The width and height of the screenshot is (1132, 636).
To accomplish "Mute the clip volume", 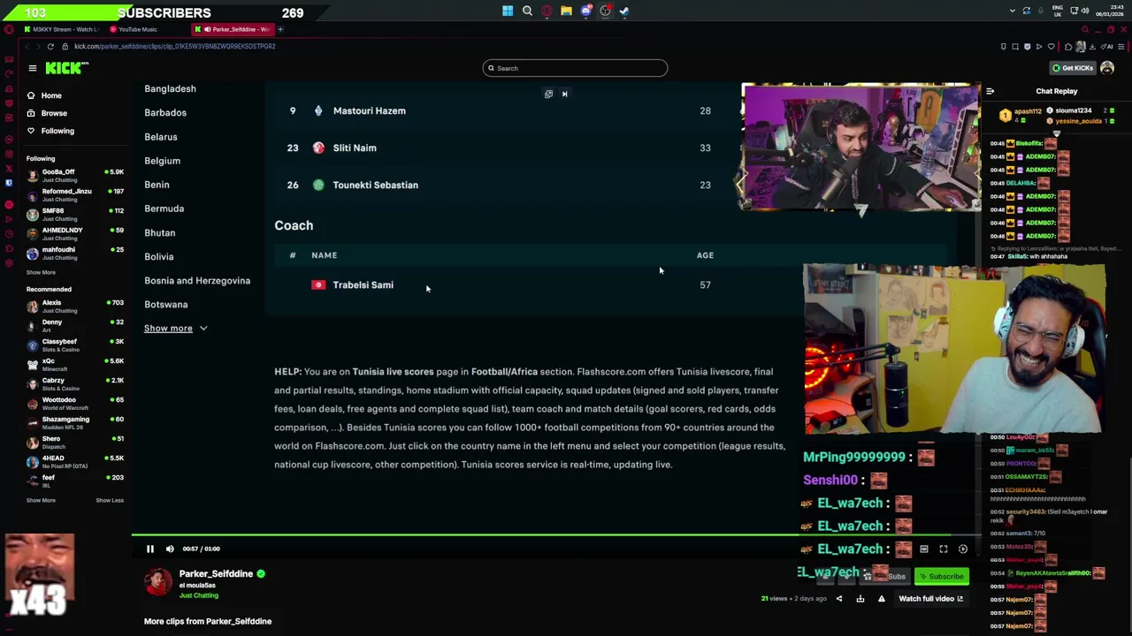I will [170, 549].
